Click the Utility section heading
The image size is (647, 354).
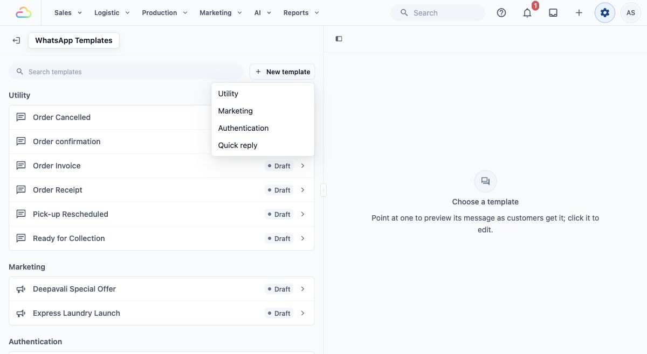tap(19, 95)
